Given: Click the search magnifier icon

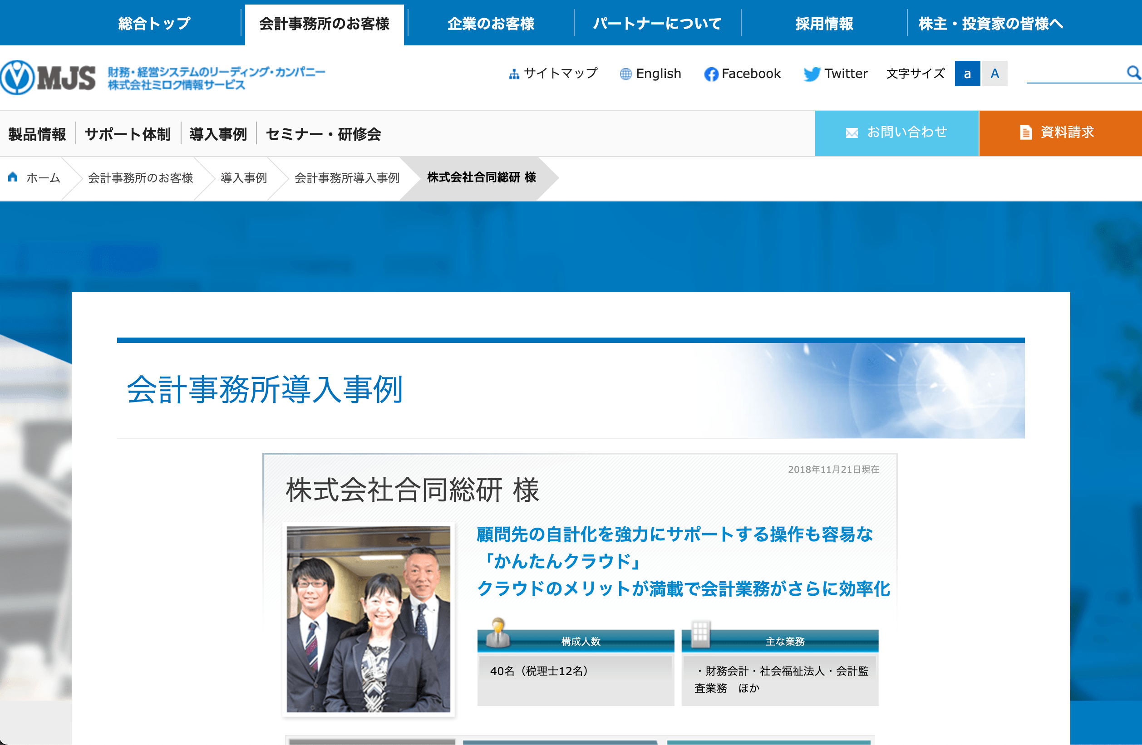Looking at the screenshot, I should pos(1133,73).
